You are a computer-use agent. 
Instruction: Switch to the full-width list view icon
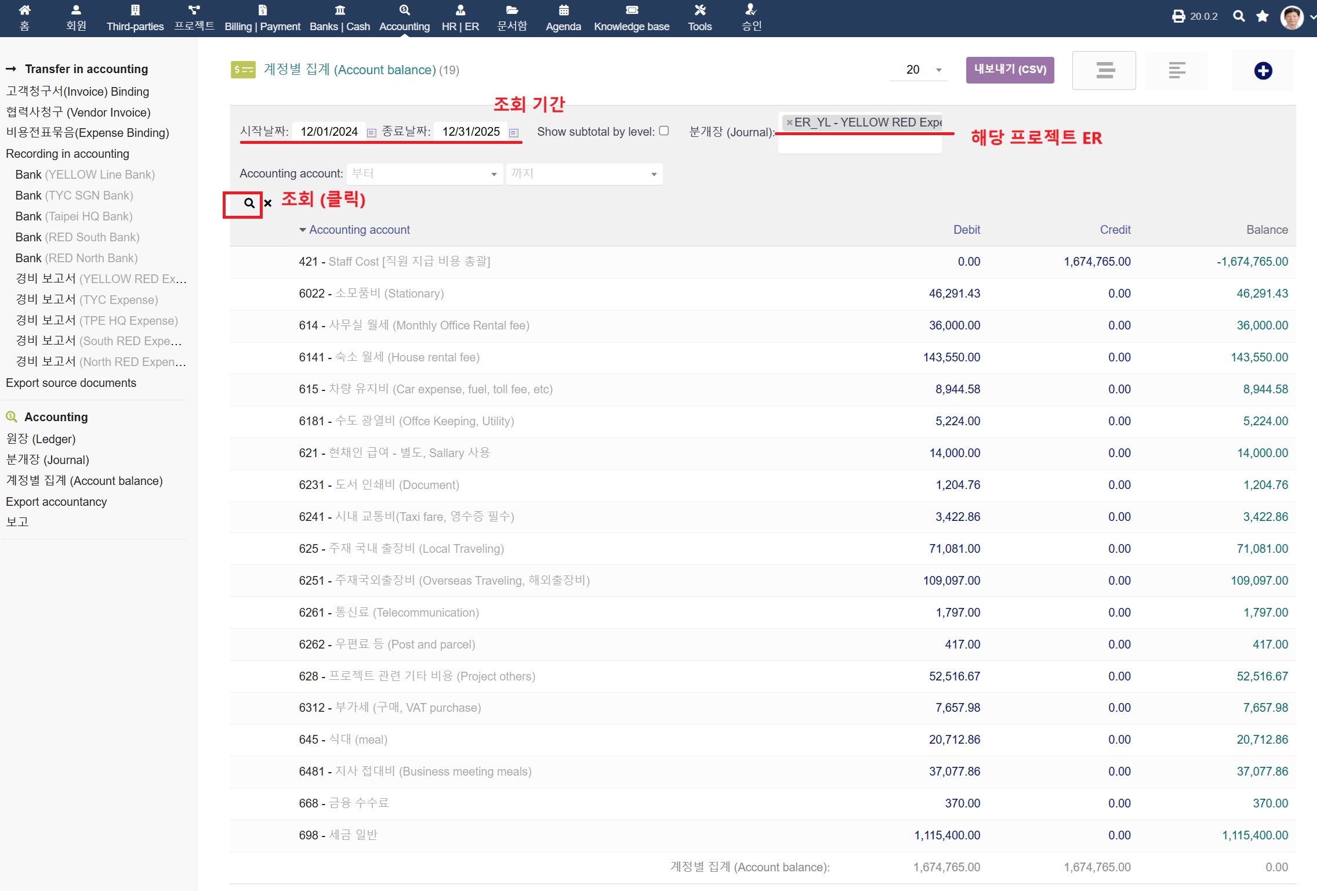pyautogui.click(x=1105, y=71)
